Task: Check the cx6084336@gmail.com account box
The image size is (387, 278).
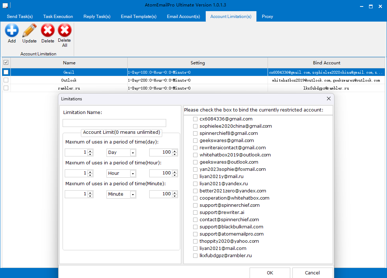Action: click(x=195, y=119)
